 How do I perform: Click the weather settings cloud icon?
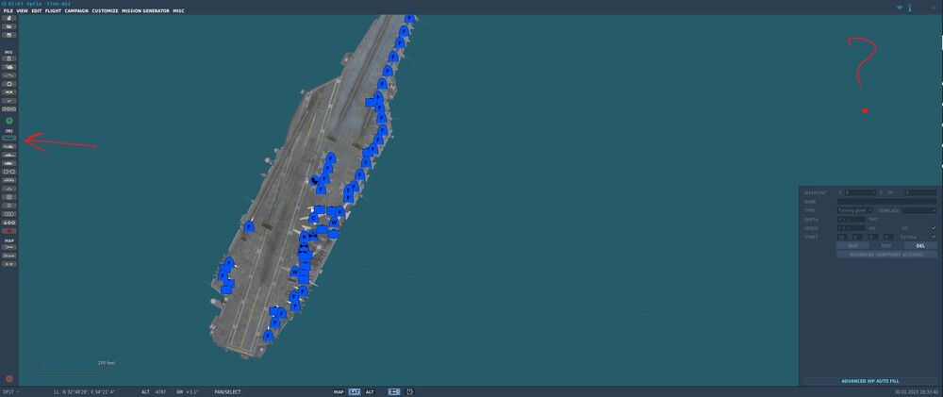coord(9,67)
